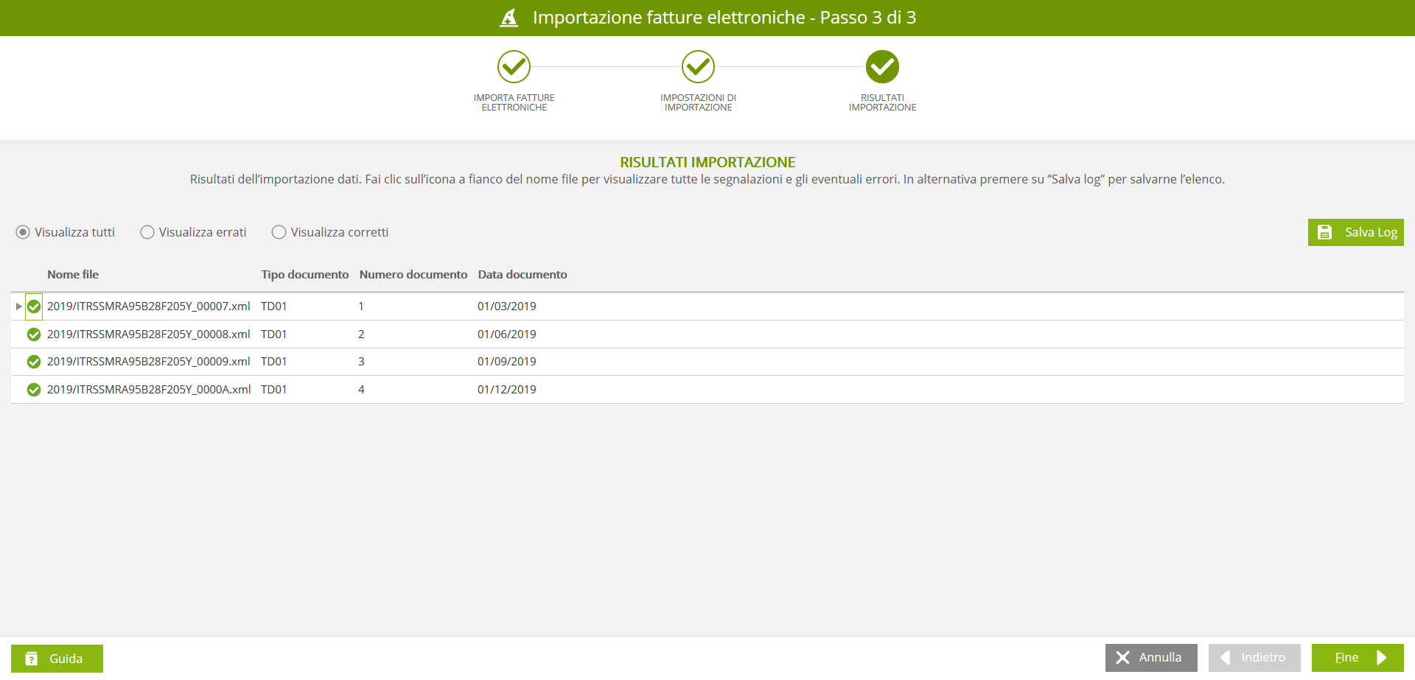Open status icon for file _0000A.xml

point(34,390)
